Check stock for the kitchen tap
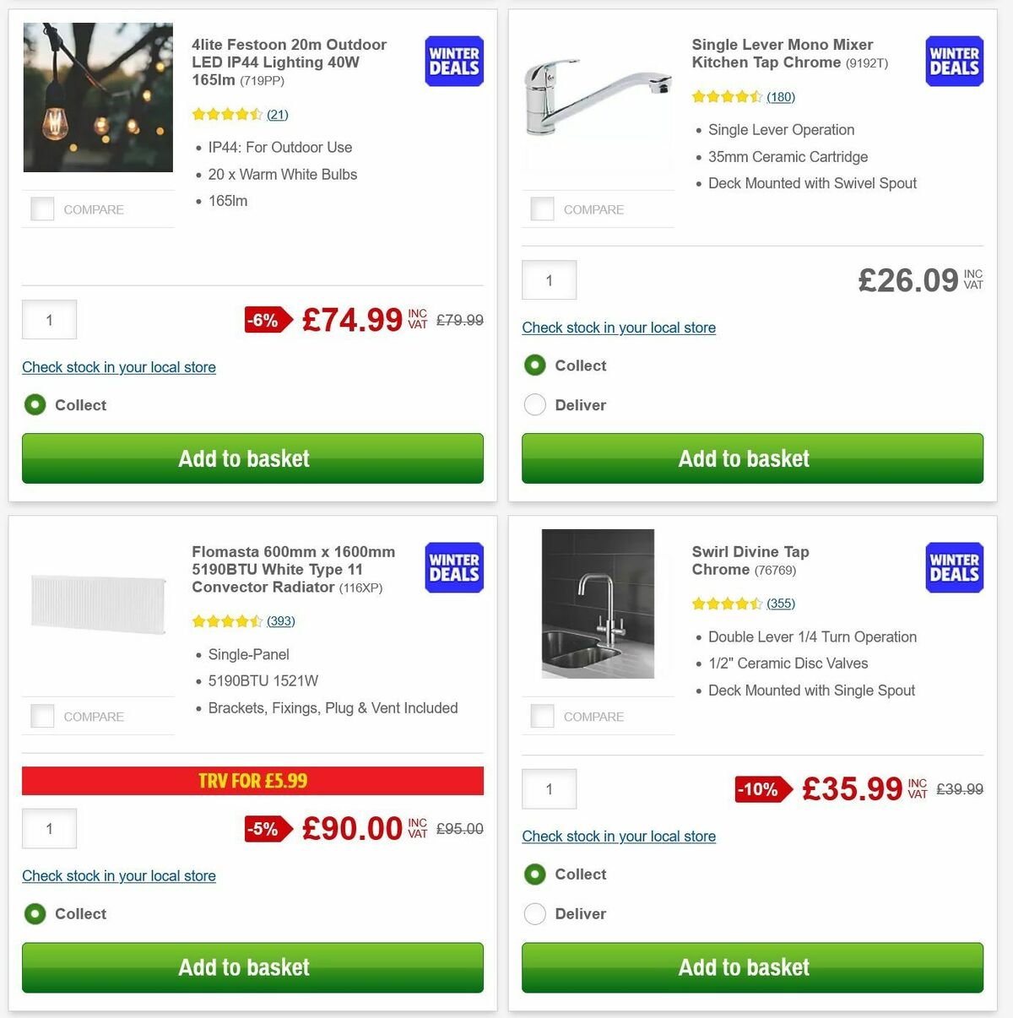1013x1018 pixels. click(x=619, y=328)
